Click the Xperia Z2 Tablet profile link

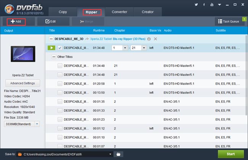(101, 39)
